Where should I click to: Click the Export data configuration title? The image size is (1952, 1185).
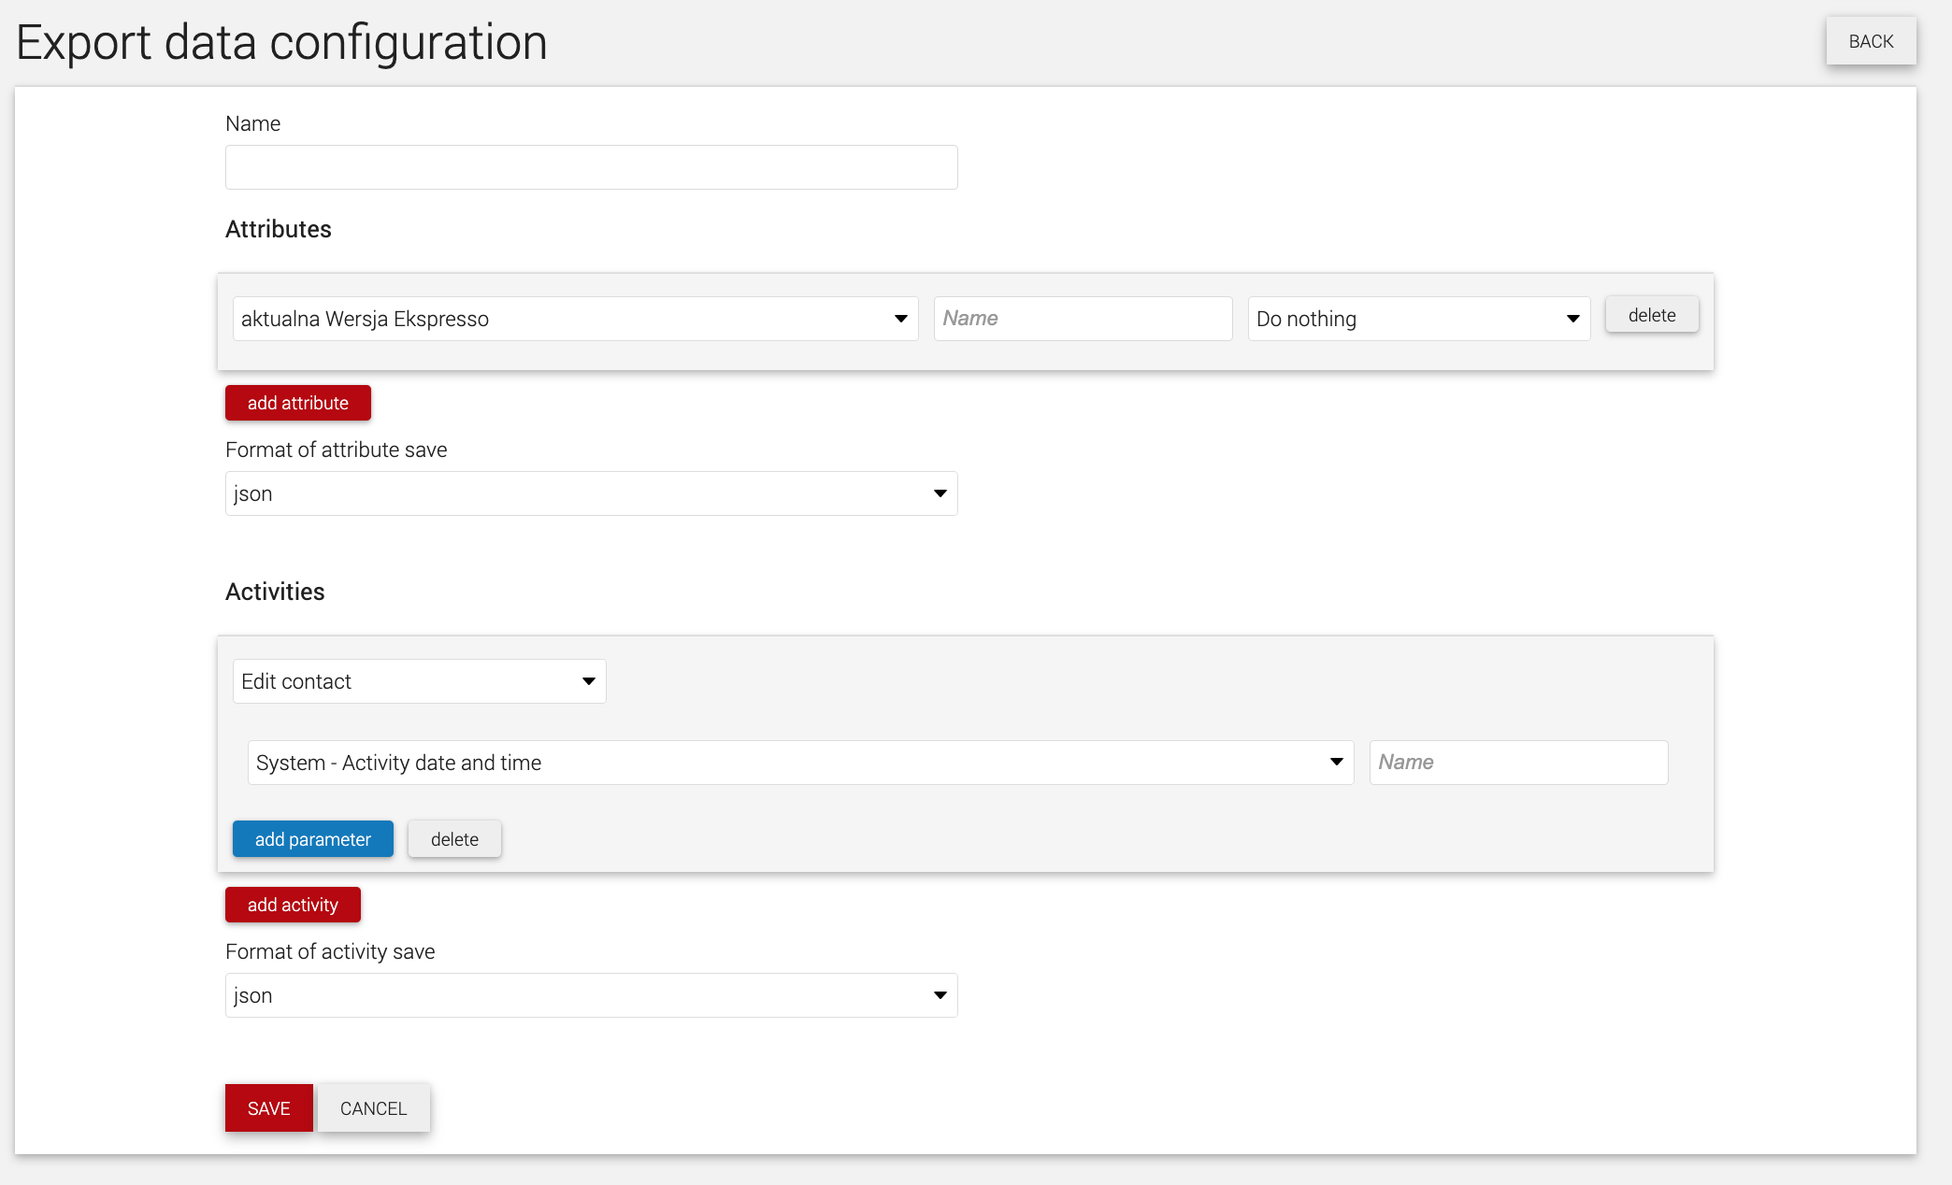click(x=281, y=43)
